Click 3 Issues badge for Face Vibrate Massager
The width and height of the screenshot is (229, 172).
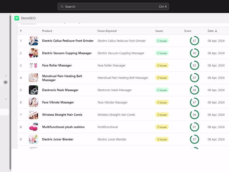[x=162, y=102]
